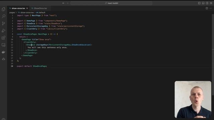Click DemoPage in the line 3 import
The height and width of the screenshot is (120, 214).
pyautogui.click(x=31, y=21)
